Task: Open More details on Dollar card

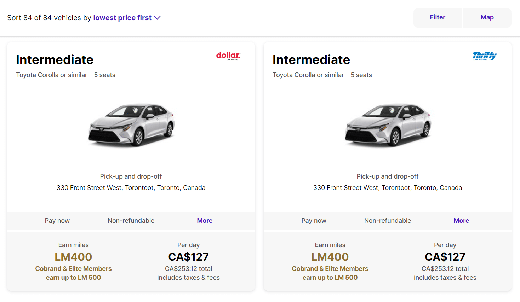Action: [205, 221]
